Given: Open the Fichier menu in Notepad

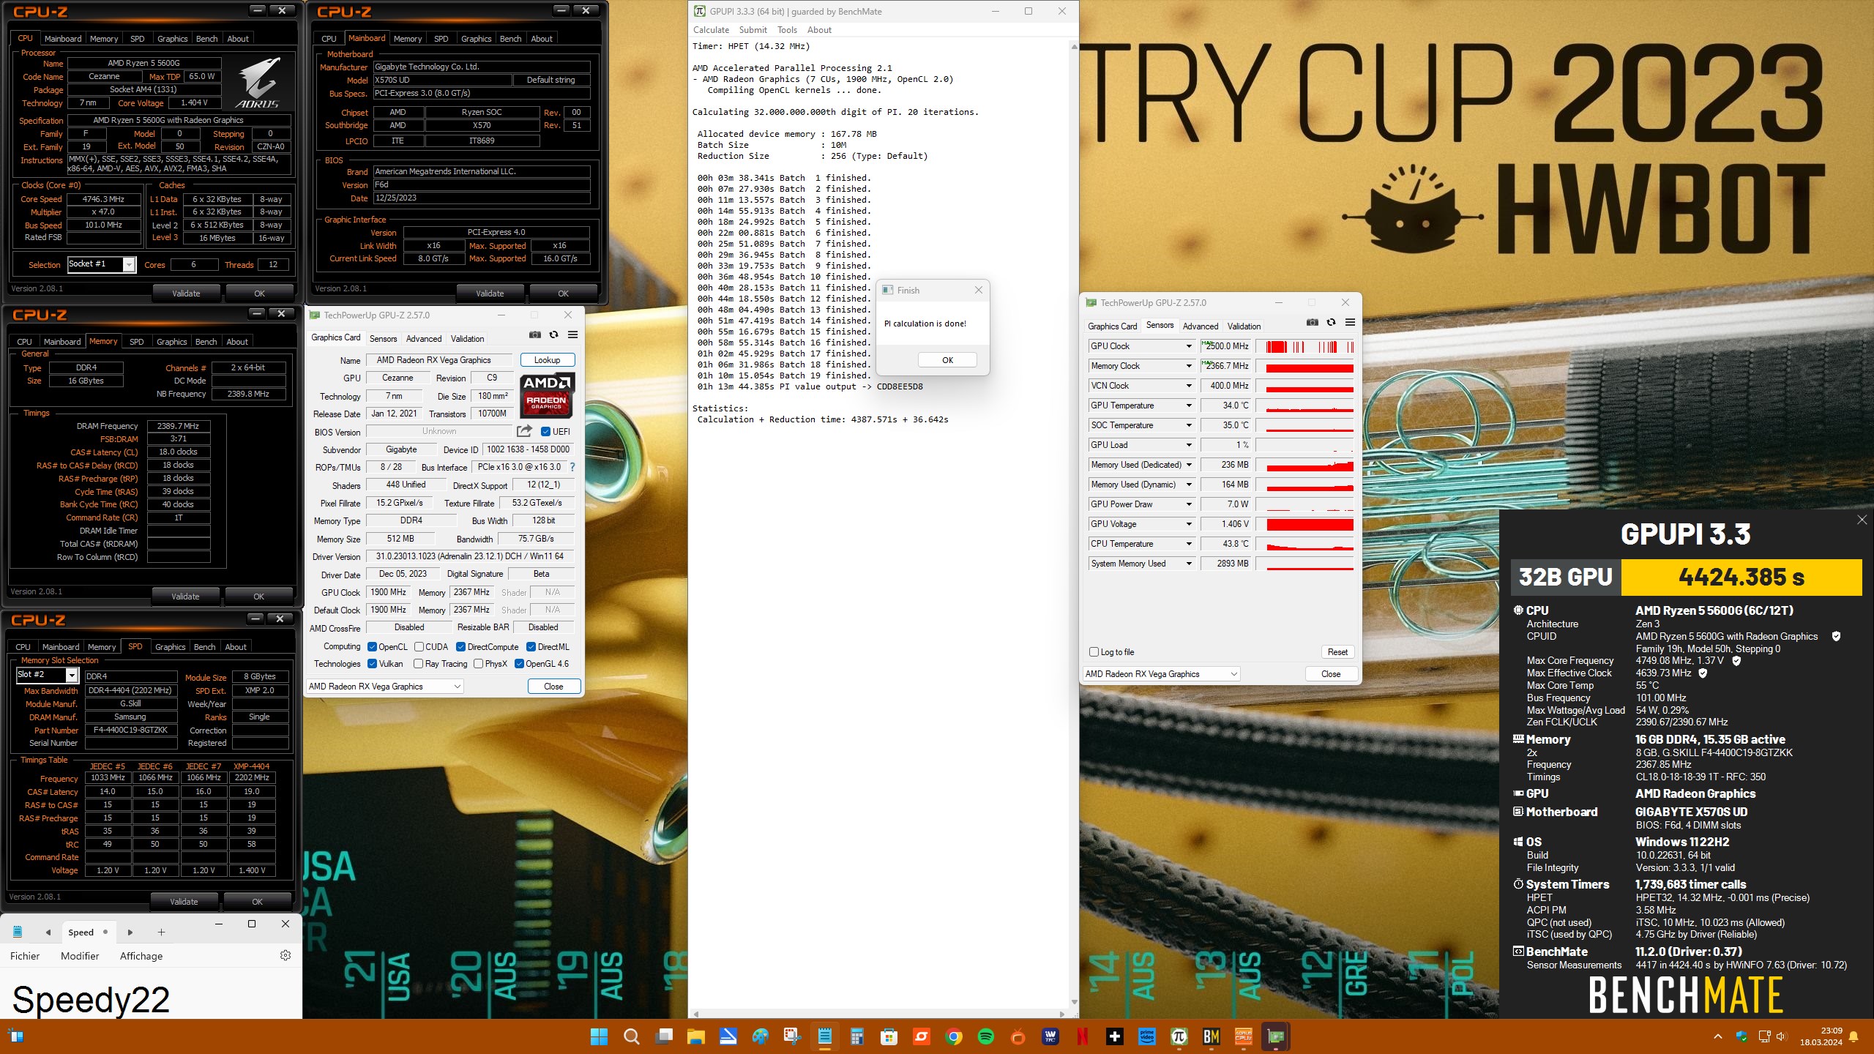Looking at the screenshot, I should [25, 956].
